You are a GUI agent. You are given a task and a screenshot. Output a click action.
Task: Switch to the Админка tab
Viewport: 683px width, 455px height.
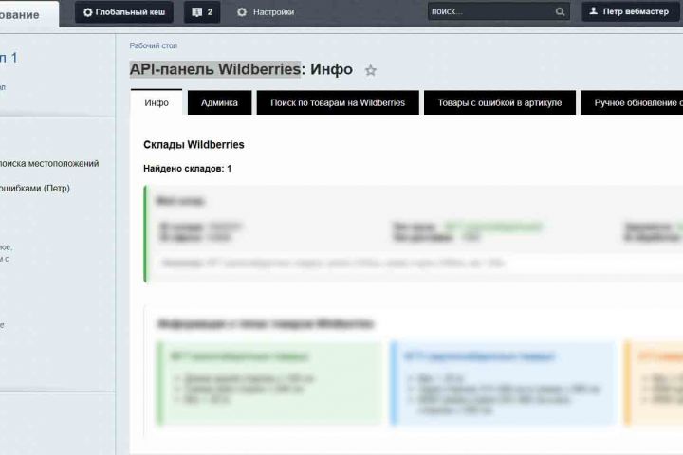(x=219, y=102)
